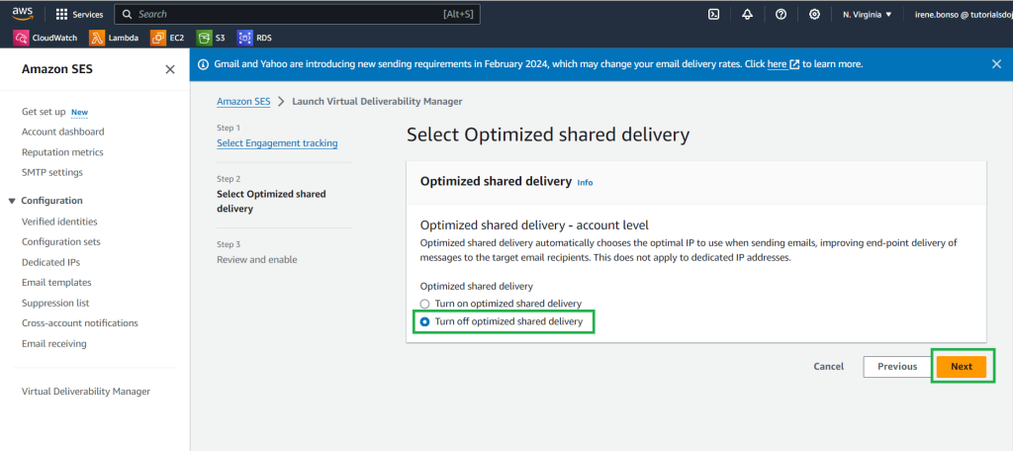This screenshot has width=1013, height=451.
Task: Click the Amazon SES breadcrumb link
Action: click(243, 102)
